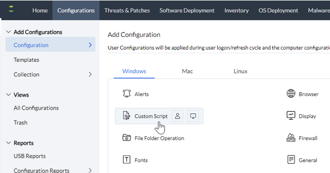This screenshot has height=173, width=330.
Task: Click the Firewall icon
Action: click(291, 138)
